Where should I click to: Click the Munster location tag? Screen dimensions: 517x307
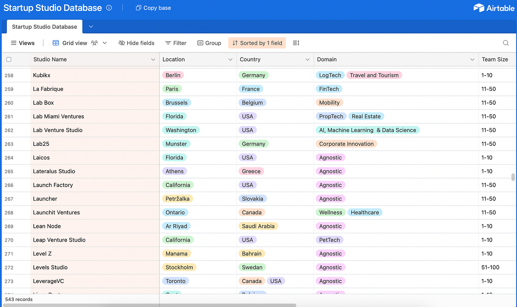(176, 144)
